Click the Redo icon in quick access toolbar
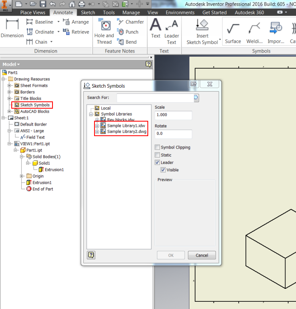Viewport: 296px width, 309px height. [x=62, y=4]
